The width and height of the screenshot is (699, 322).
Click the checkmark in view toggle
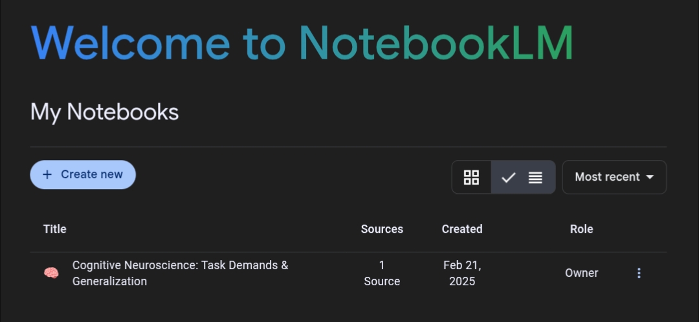tap(509, 177)
